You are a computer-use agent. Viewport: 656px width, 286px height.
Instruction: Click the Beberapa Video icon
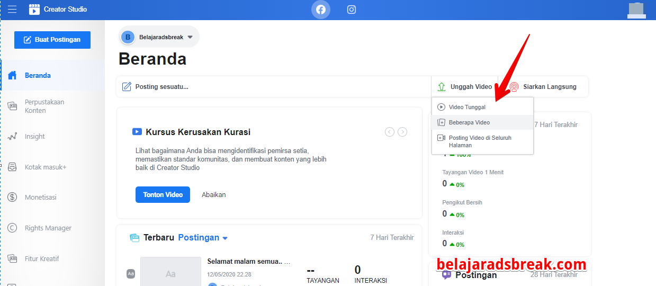pos(441,122)
